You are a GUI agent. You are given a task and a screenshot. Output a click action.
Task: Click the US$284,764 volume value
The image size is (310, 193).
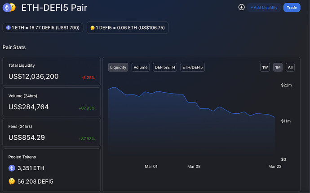[x=28, y=107]
